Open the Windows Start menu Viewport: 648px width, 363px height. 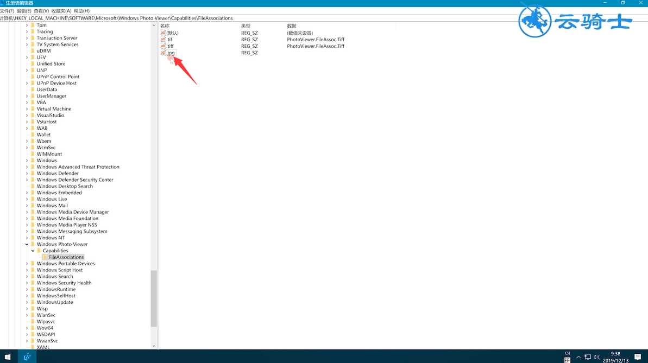8,357
